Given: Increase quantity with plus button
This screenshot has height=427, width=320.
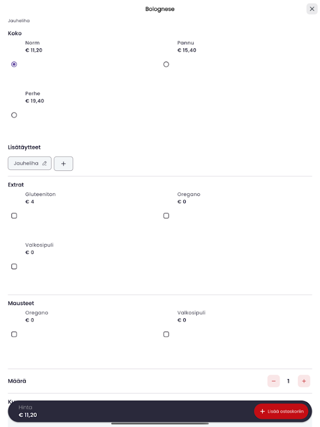Looking at the screenshot, I should (x=304, y=381).
